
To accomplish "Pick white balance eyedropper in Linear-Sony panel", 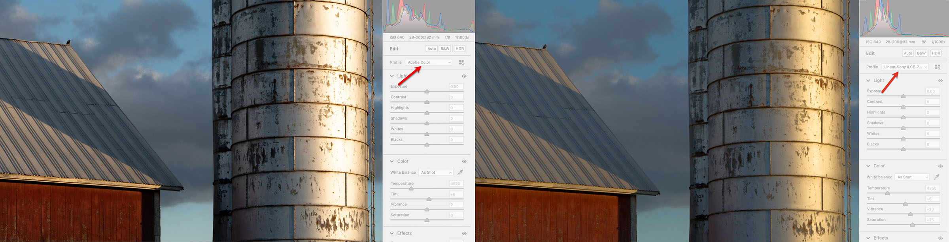I will pos(936,177).
